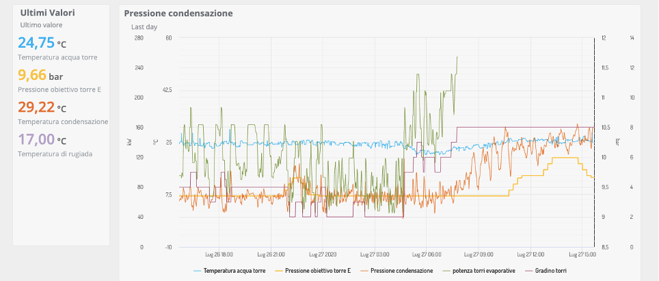Click the Lug 27 12:00 axis label
Image resolution: width=659 pixels, height=281 pixels.
tap(530, 254)
